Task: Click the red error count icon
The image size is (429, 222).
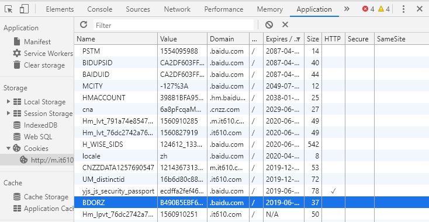Action: point(365,9)
